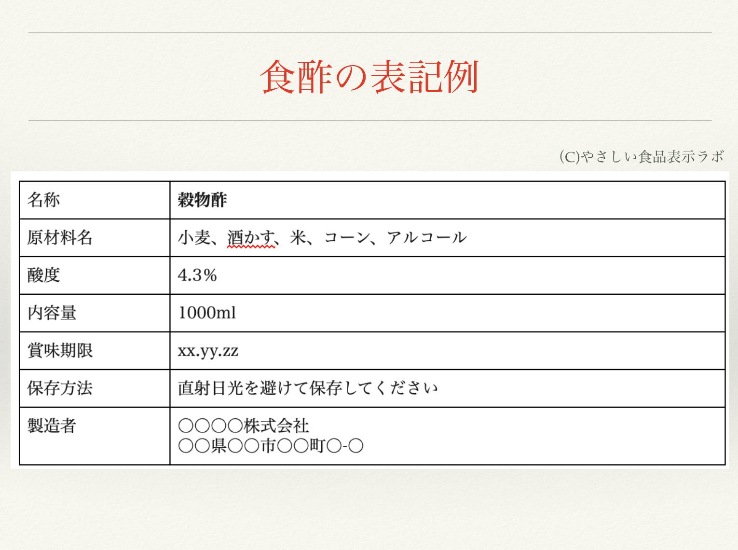
Task: Select the word コーン in ingredients
Action: pos(347,237)
